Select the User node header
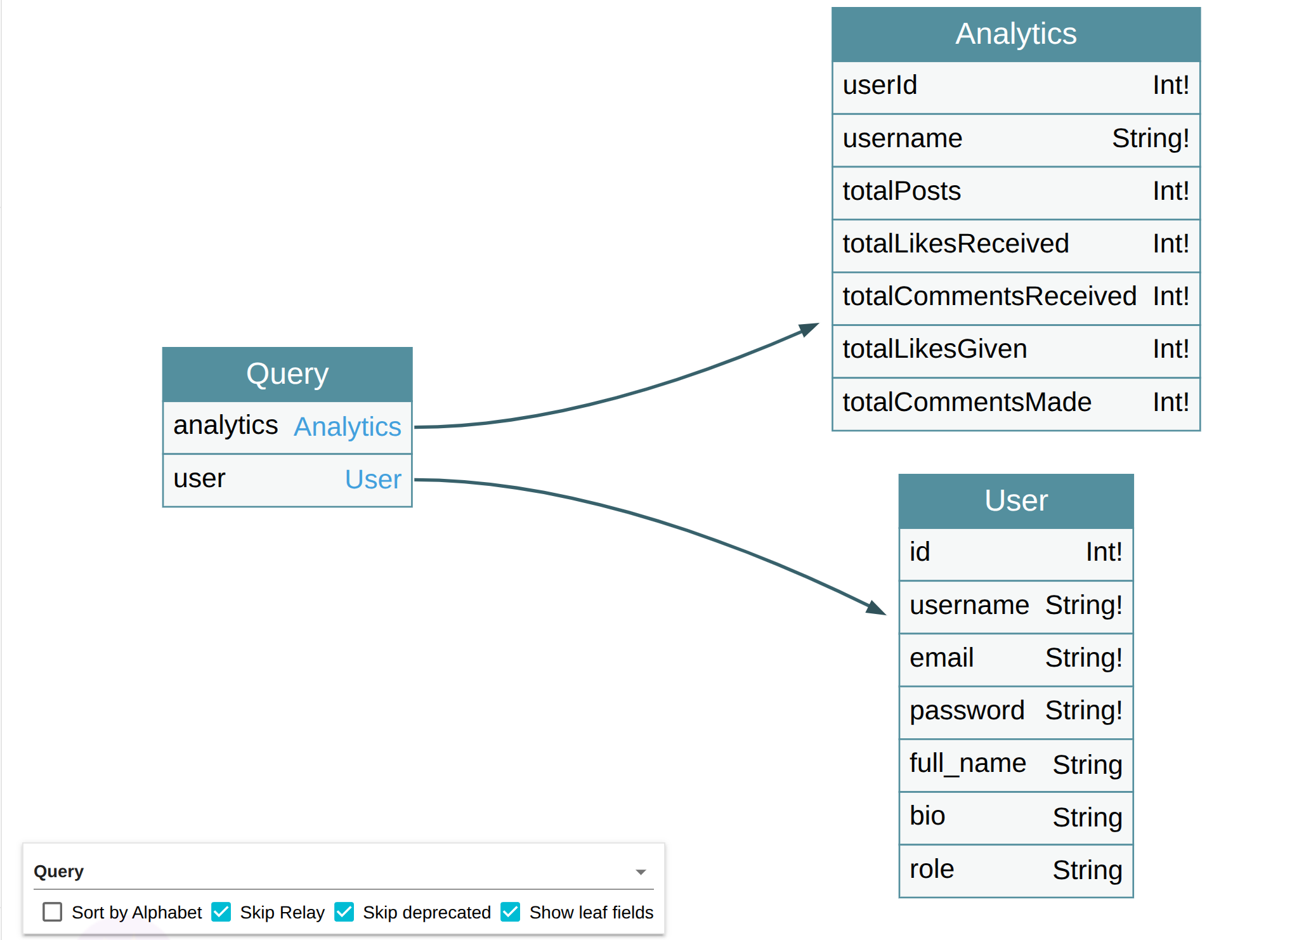1292x940 pixels. click(x=1015, y=501)
